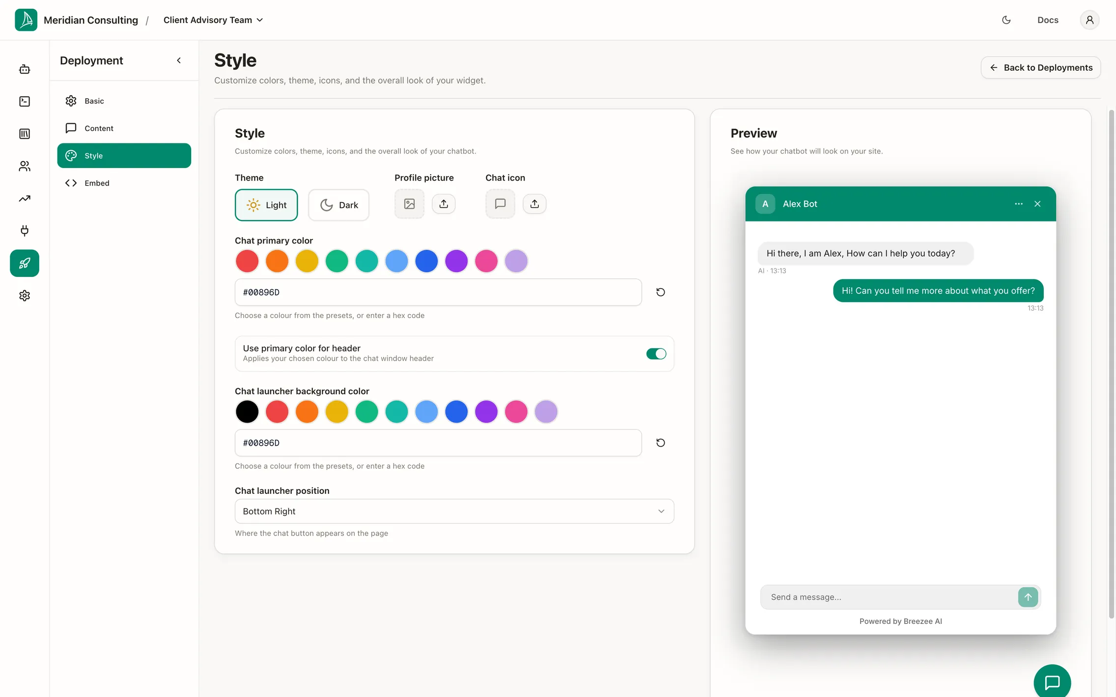
Task: Open the user account avatar menu
Action: point(1089,20)
